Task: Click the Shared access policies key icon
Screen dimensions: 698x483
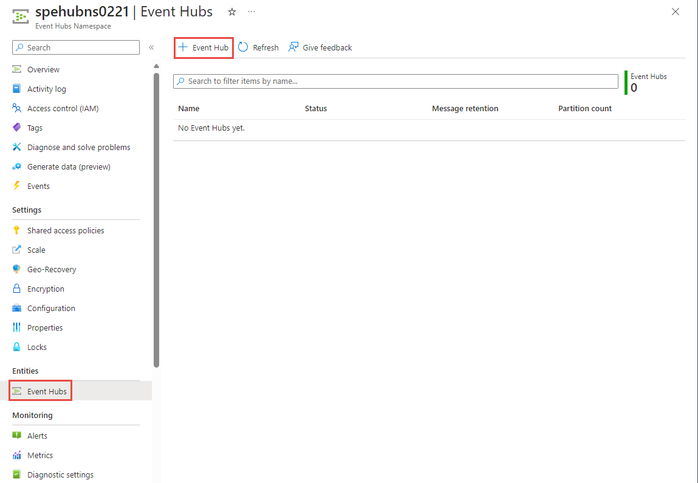Action: point(16,231)
